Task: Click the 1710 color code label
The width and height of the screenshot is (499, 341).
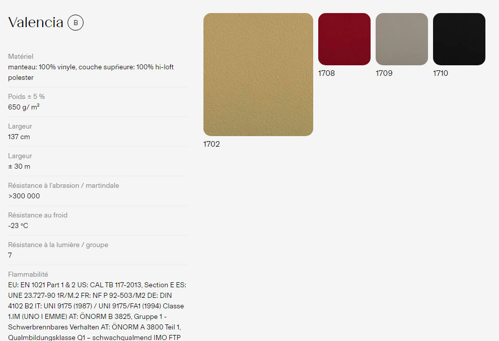Action: point(441,73)
